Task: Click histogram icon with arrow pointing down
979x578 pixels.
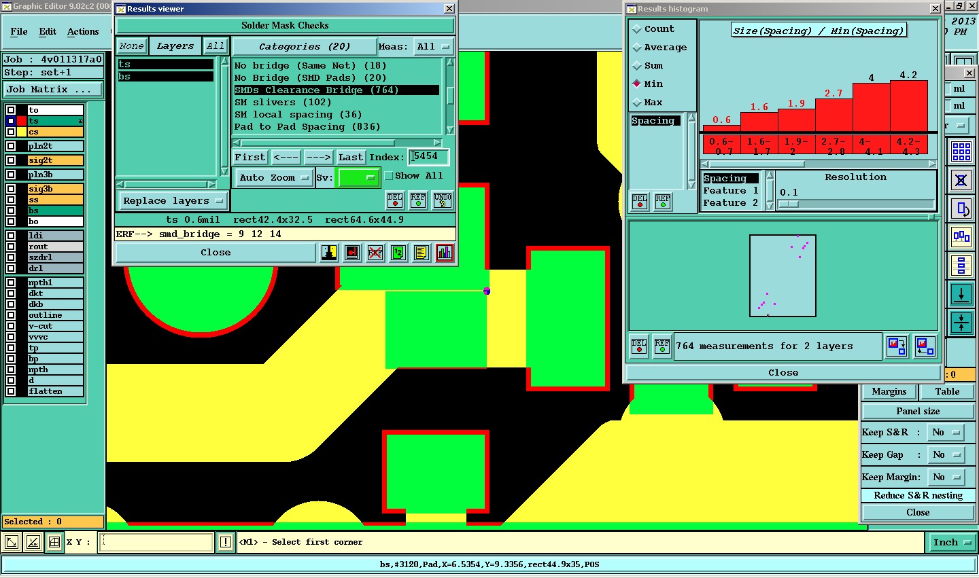Action: 897,346
